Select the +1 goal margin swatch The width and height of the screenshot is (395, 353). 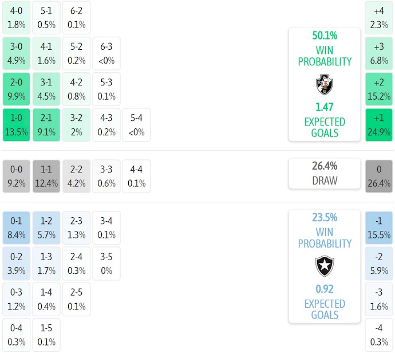coord(379,125)
